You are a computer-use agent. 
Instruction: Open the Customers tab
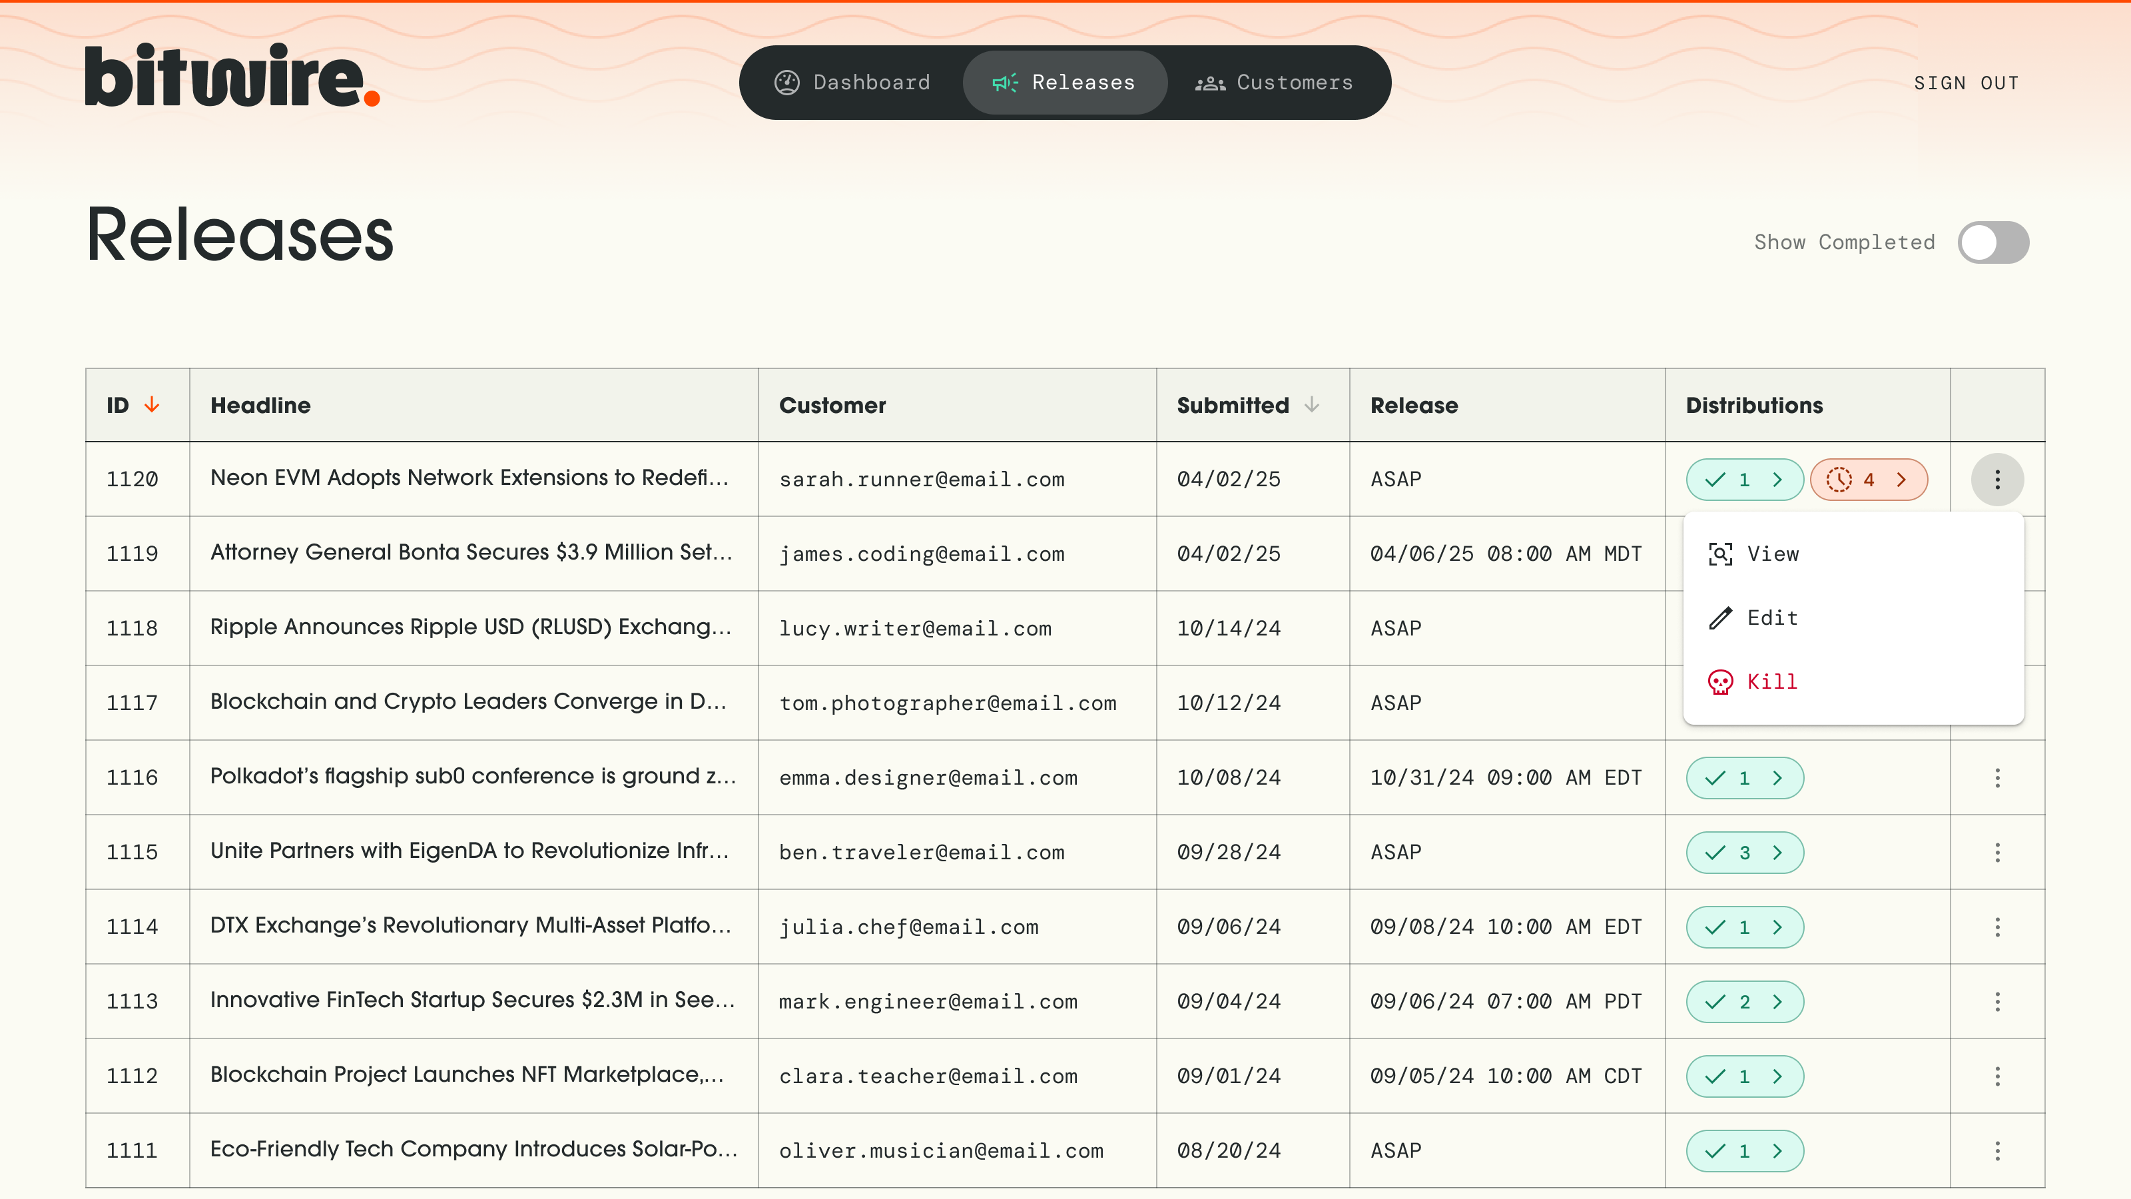point(1275,83)
